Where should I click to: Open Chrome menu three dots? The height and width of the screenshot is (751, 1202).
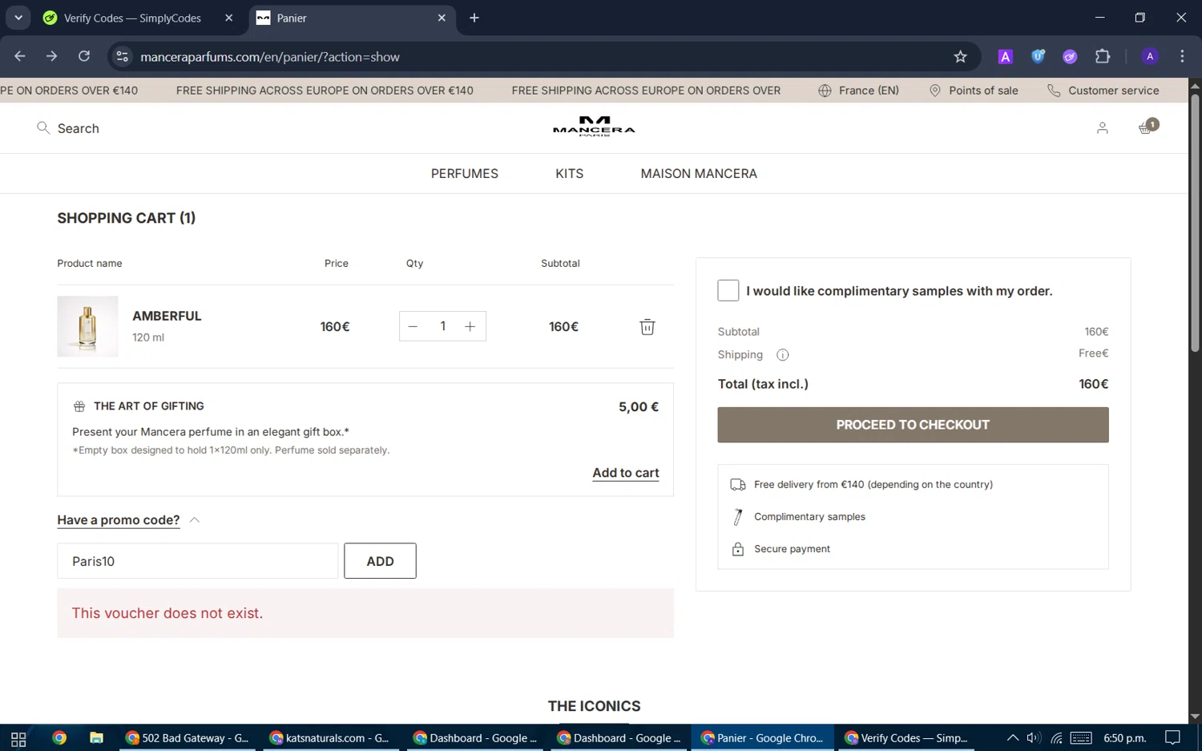1182,56
